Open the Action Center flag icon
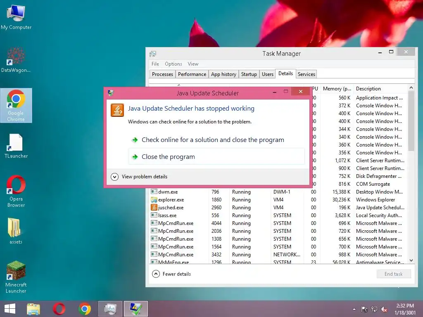The height and width of the screenshot is (317, 423). click(x=364, y=309)
